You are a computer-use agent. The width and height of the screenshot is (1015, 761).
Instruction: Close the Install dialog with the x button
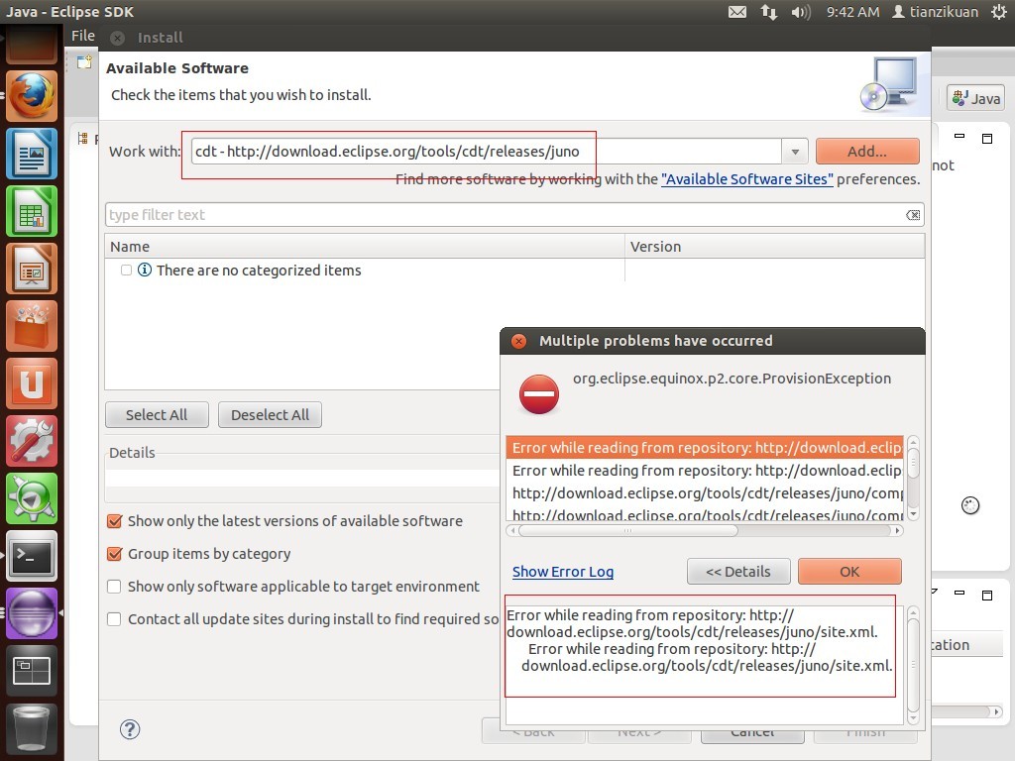(x=117, y=39)
